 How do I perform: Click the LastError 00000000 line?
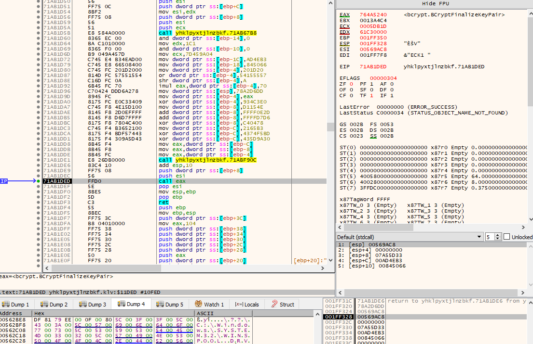[398, 107]
